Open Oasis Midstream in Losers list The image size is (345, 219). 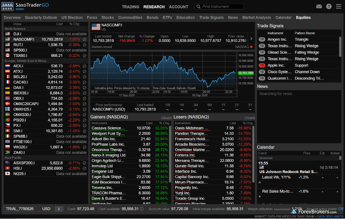[214, 128]
